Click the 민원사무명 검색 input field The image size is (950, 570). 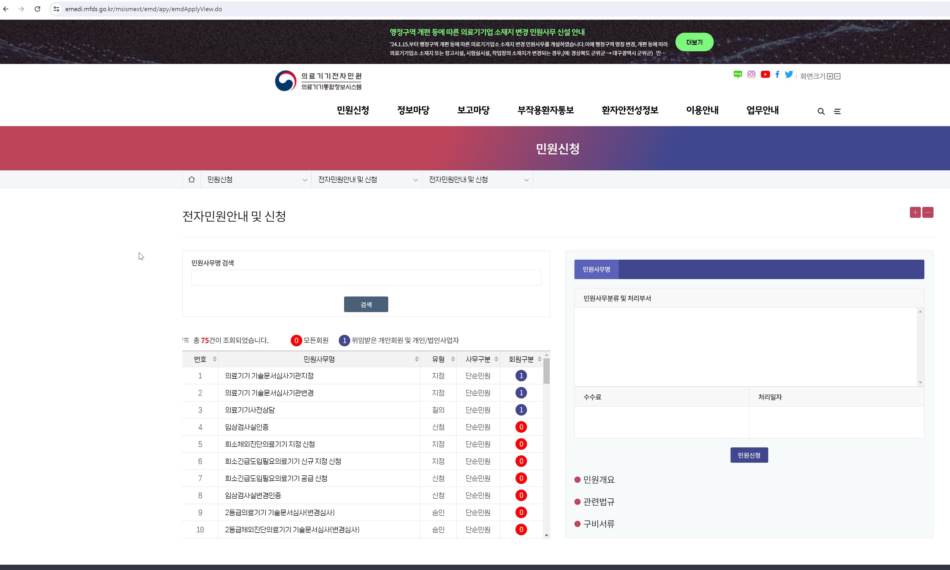(366, 278)
